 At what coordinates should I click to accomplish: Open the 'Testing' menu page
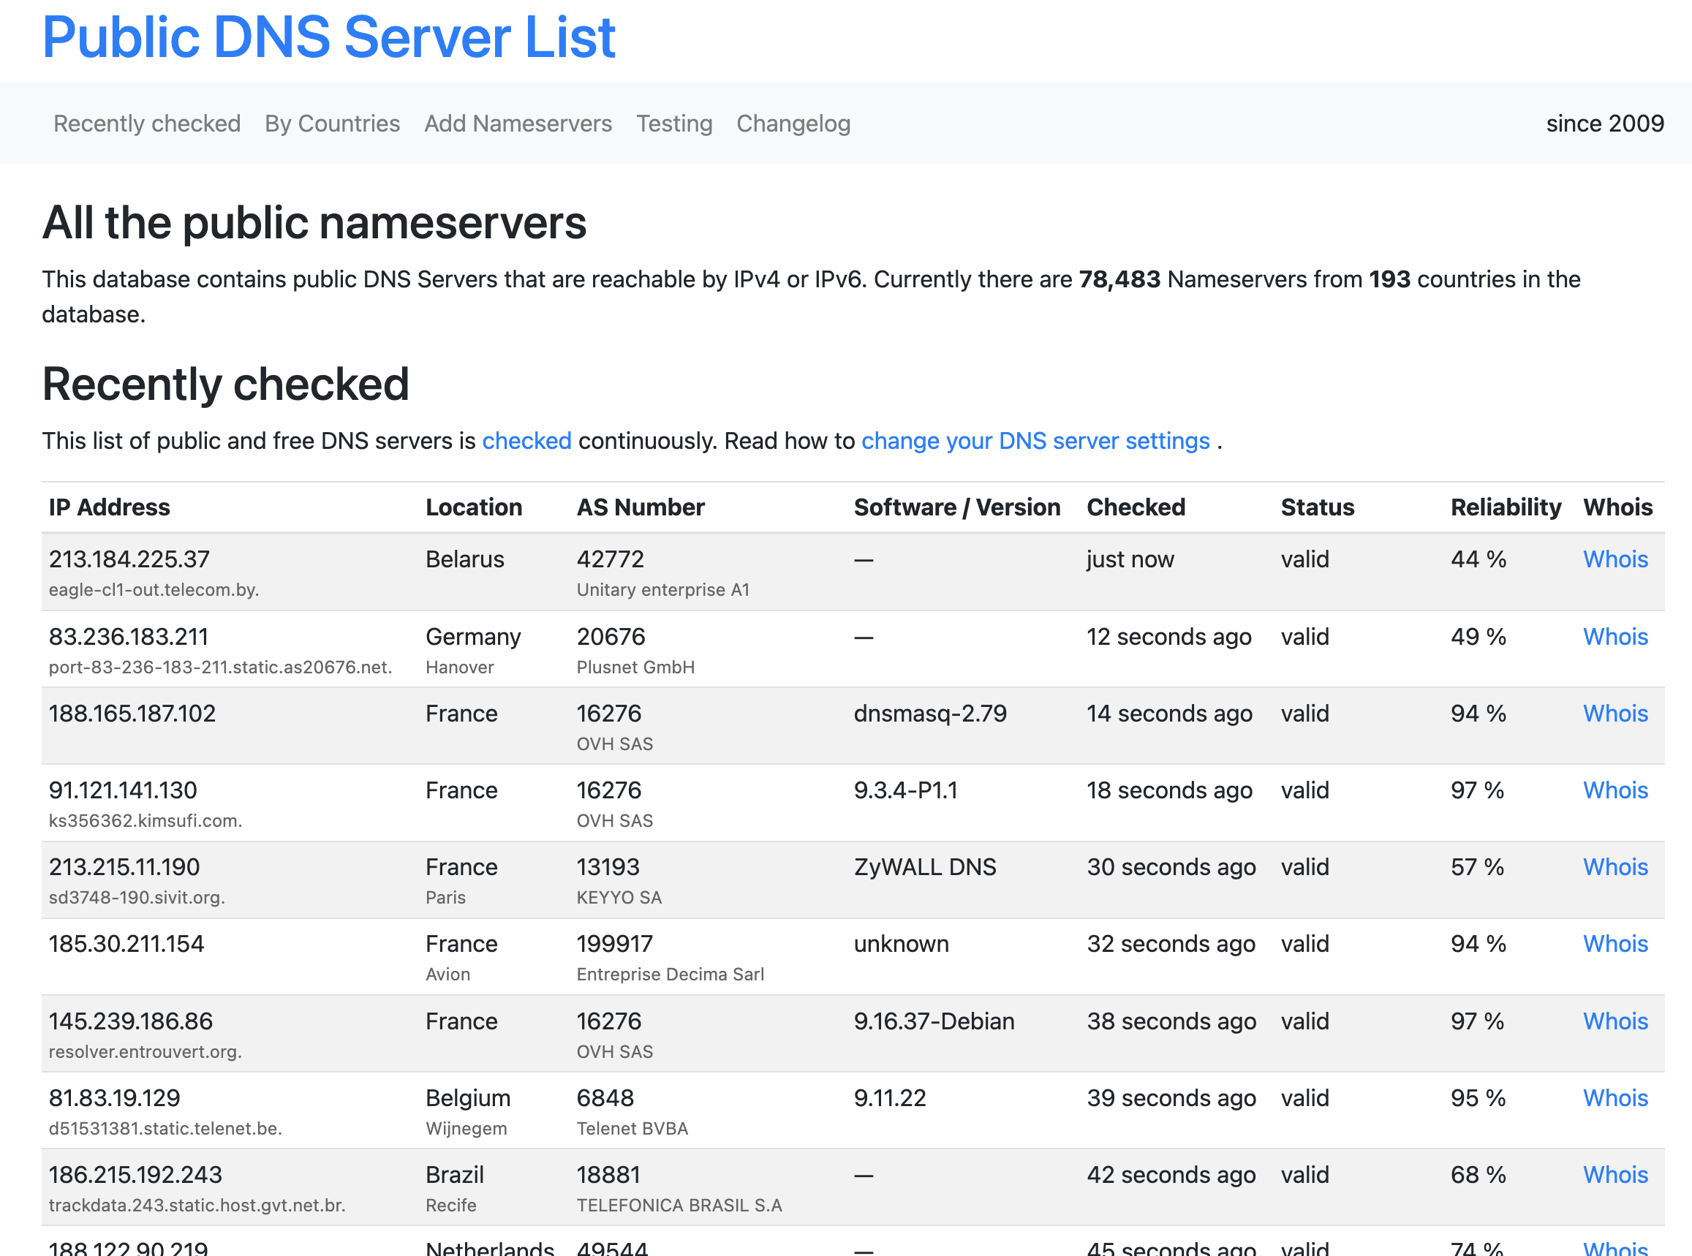click(674, 124)
